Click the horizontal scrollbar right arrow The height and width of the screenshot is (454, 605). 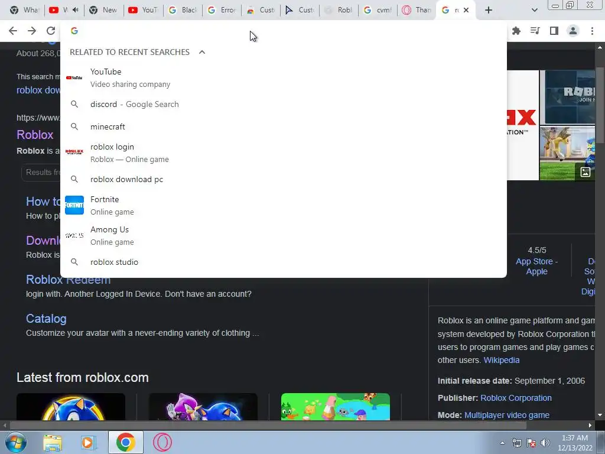[x=590, y=426]
